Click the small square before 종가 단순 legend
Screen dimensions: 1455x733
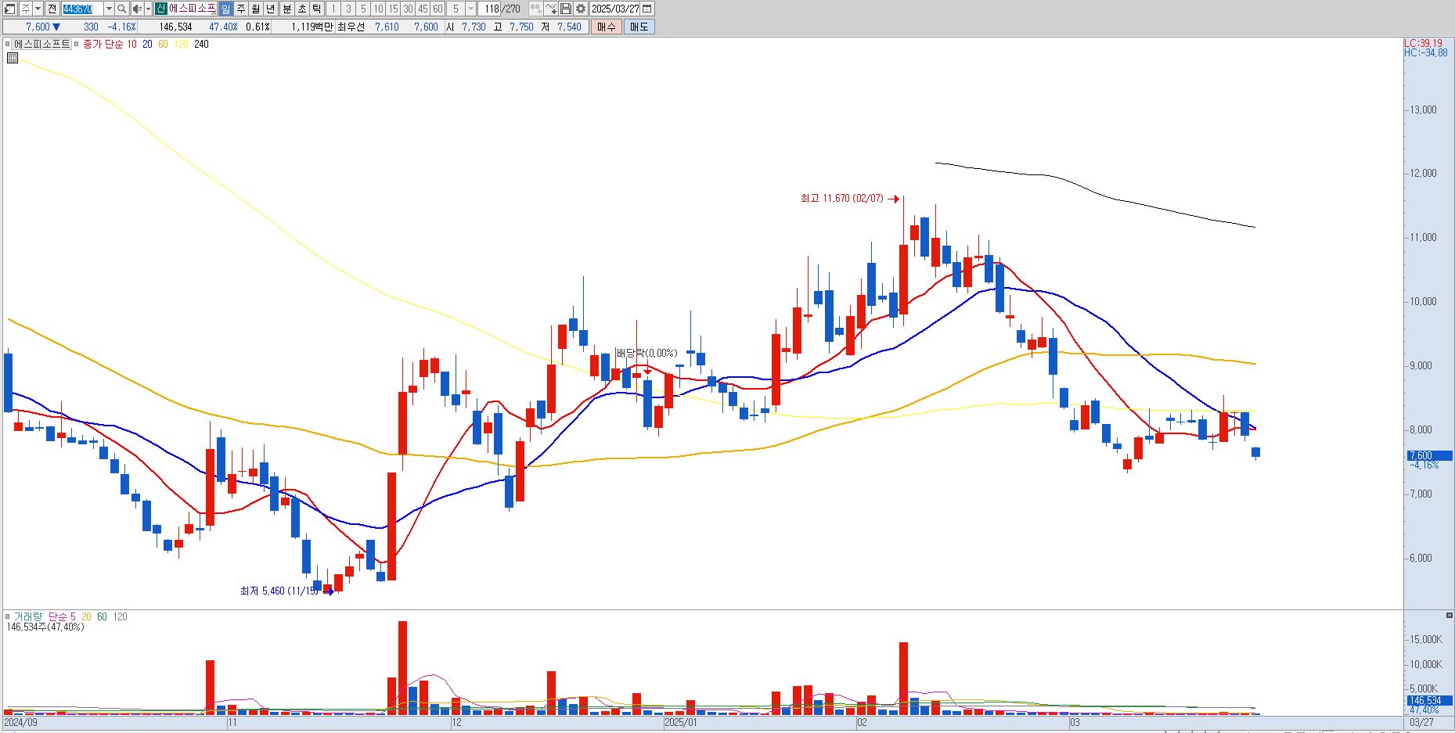point(76,44)
